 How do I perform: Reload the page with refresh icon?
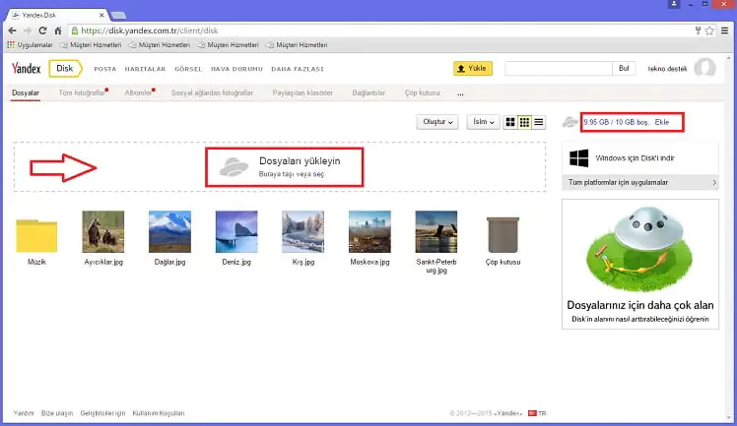coord(42,30)
